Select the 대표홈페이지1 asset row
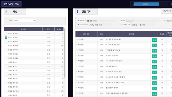Viewport: 172px width, 97px height. click(34, 79)
